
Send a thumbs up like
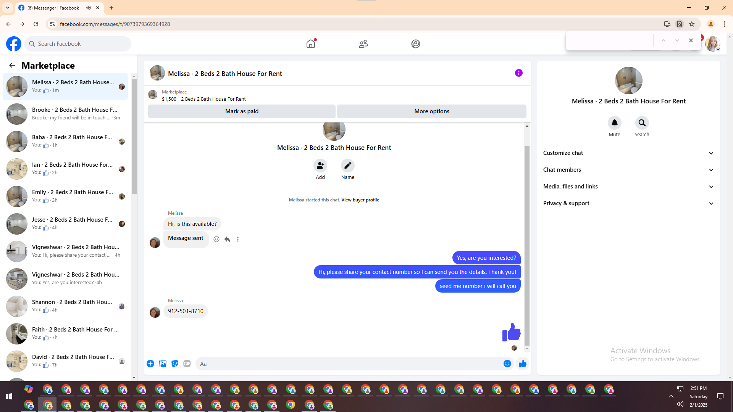522,364
